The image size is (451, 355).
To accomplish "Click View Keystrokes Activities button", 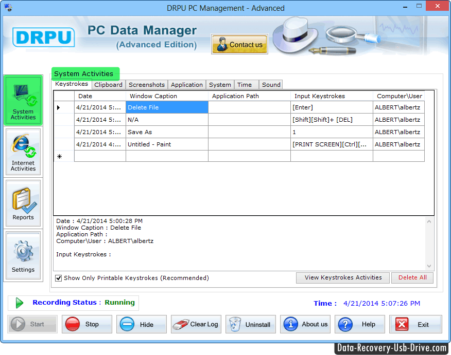I will pos(343,277).
